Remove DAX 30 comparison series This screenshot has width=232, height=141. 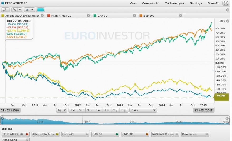pyautogui.click(x=134, y=15)
